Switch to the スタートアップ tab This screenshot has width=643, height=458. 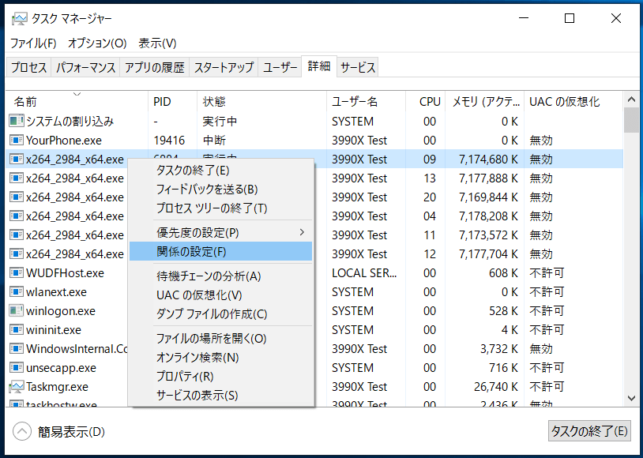[x=224, y=67]
